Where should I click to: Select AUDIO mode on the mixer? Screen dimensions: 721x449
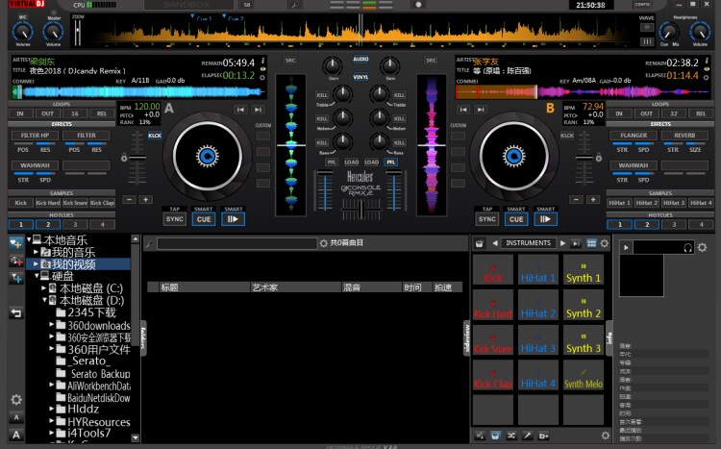360,59
